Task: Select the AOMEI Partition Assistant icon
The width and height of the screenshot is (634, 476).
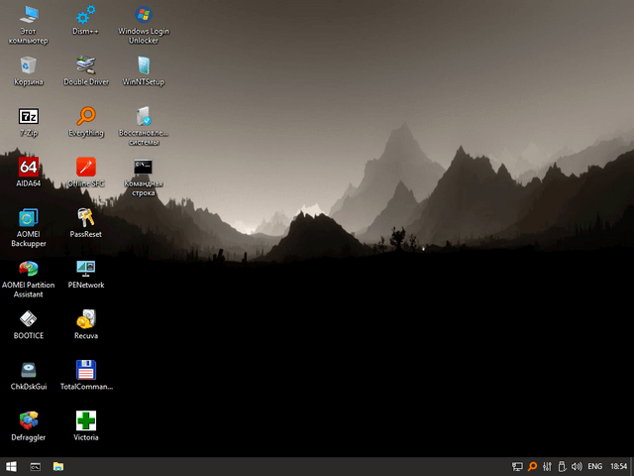Action: tap(29, 268)
